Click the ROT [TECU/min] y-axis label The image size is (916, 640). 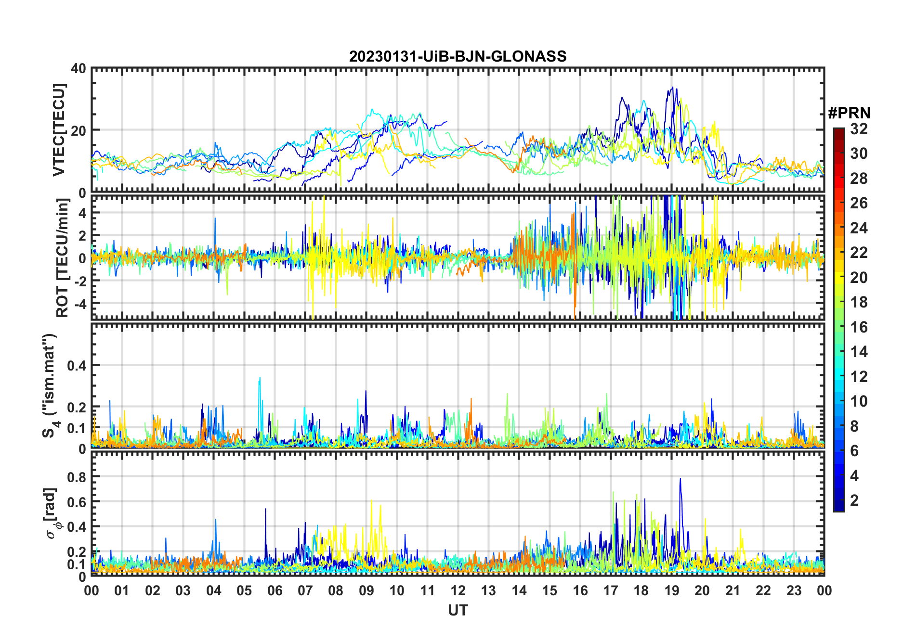pos(63,258)
